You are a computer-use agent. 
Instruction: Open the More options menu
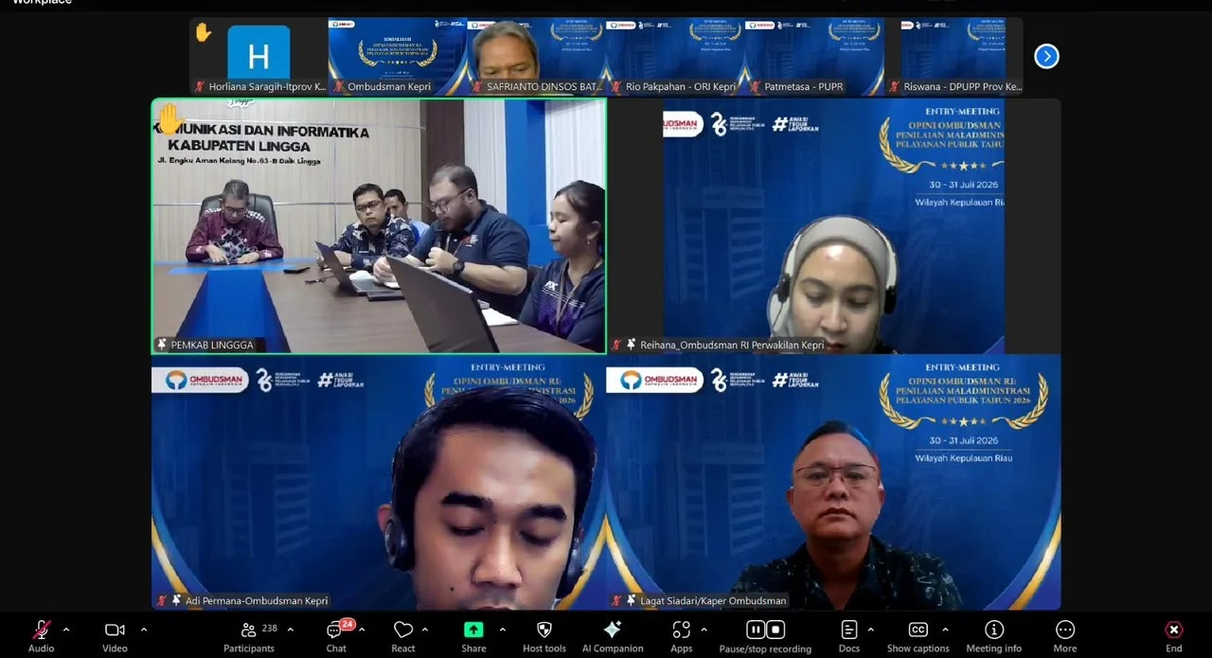pyautogui.click(x=1065, y=635)
